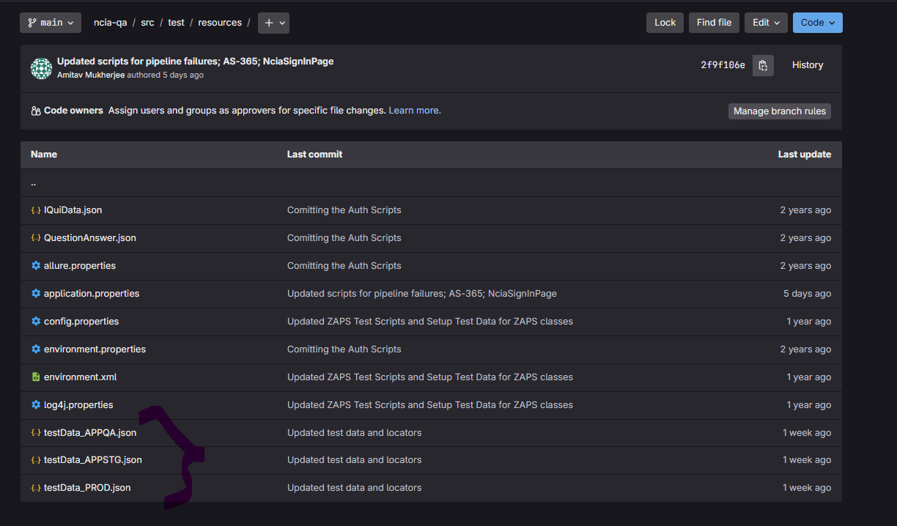Click the ncia-qa breadcrumb link
This screenshot has height=526, width=897.
(110, 23)
